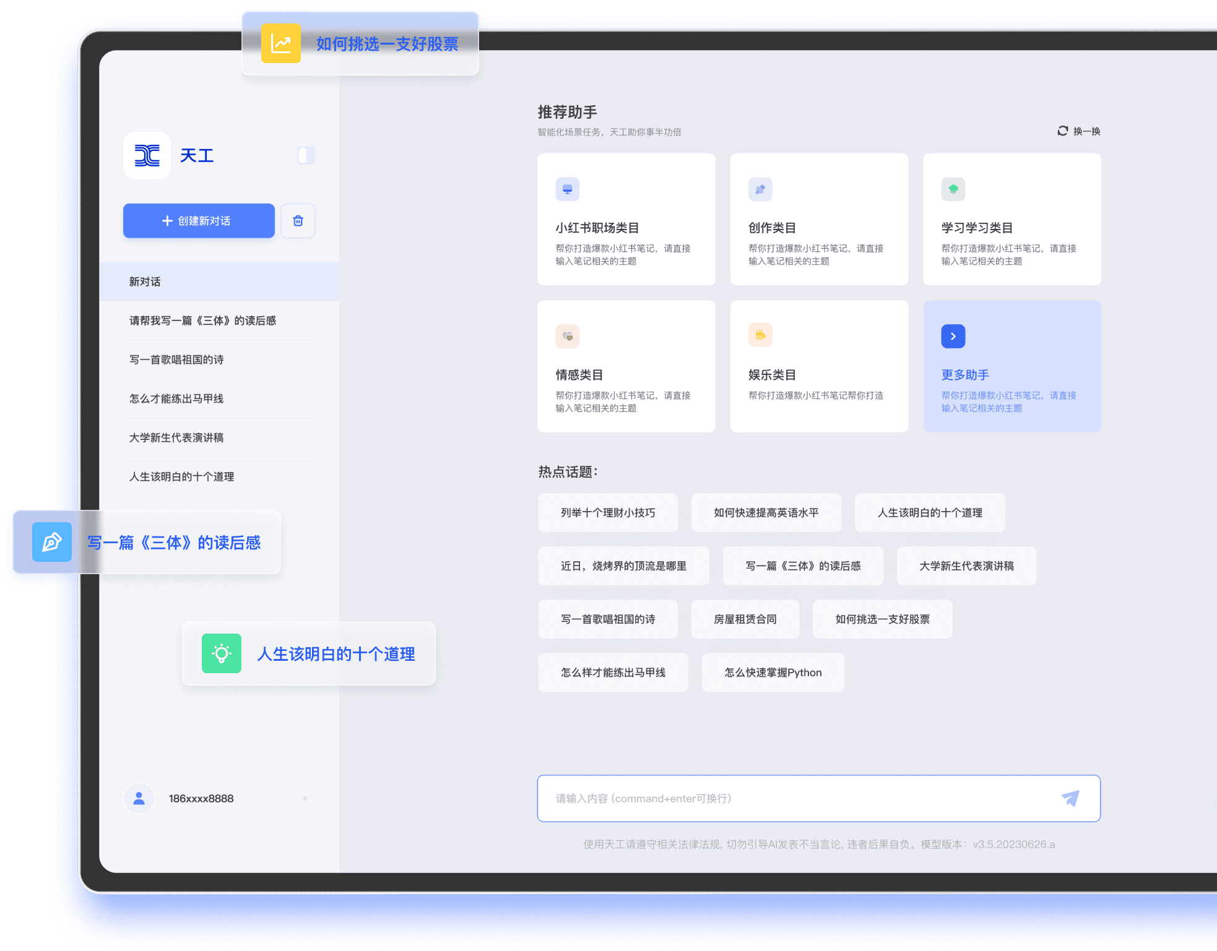Click the green lightbulb icon
This screenshot has width=1217, height=951.
[x=222, y=653]
